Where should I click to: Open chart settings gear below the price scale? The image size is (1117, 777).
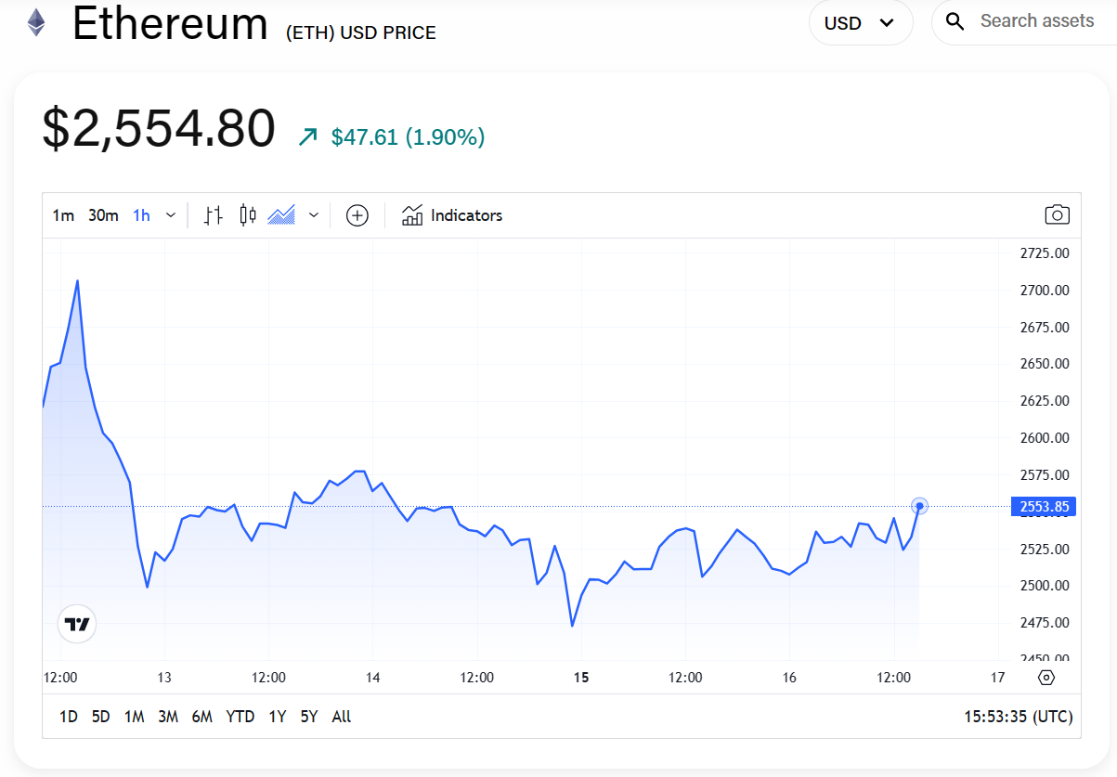tap(1046, 679)
